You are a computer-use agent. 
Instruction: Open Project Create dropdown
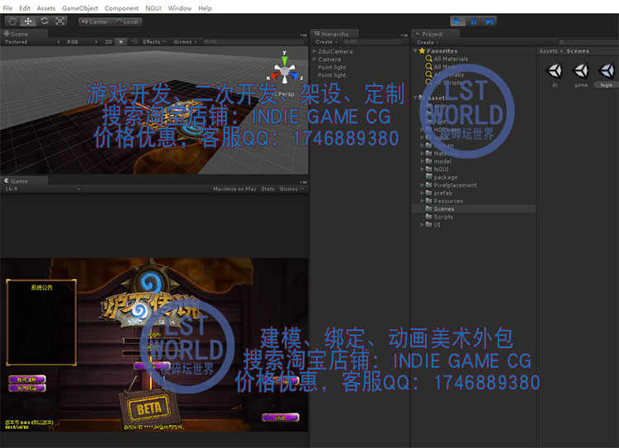[428, 42]
